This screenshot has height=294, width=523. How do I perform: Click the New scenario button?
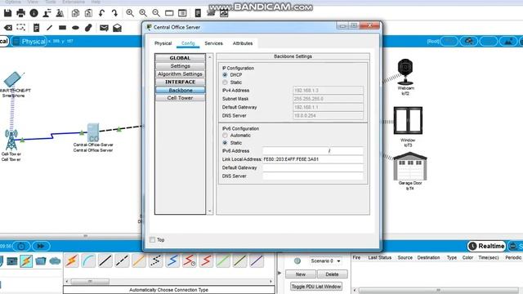click(301, 274)
